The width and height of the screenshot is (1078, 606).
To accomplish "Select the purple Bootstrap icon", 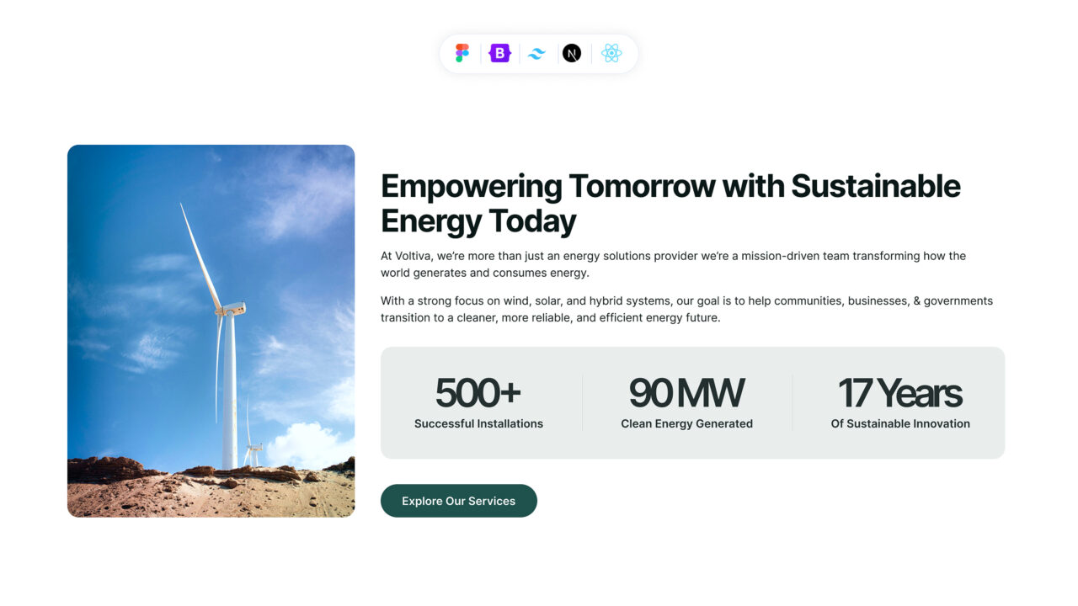I will (500, 53).
